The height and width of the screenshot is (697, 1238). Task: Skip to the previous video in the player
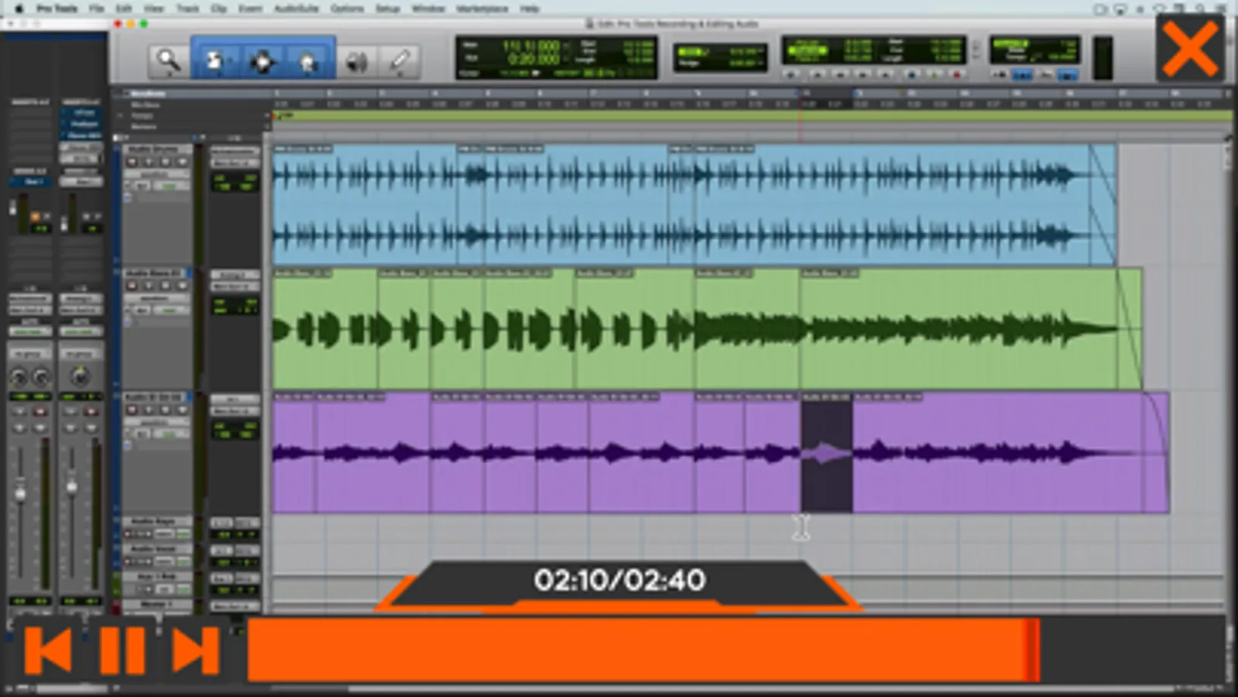[x=48, y=651]
